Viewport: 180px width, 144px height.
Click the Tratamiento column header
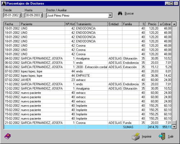(91, 24)
